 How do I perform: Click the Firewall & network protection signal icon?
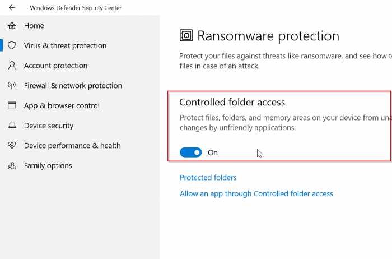(x=12, y=86)
